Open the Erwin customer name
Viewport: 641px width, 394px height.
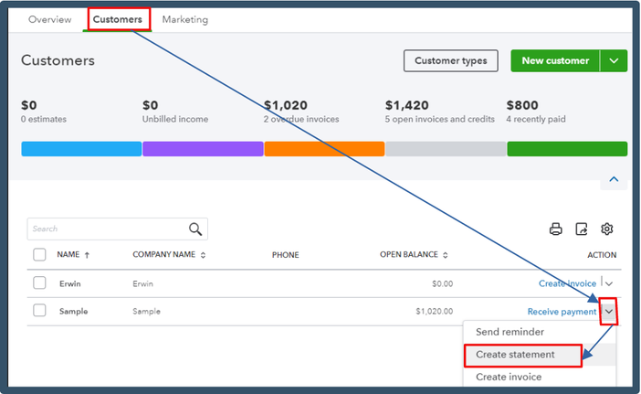click(70, 283)
